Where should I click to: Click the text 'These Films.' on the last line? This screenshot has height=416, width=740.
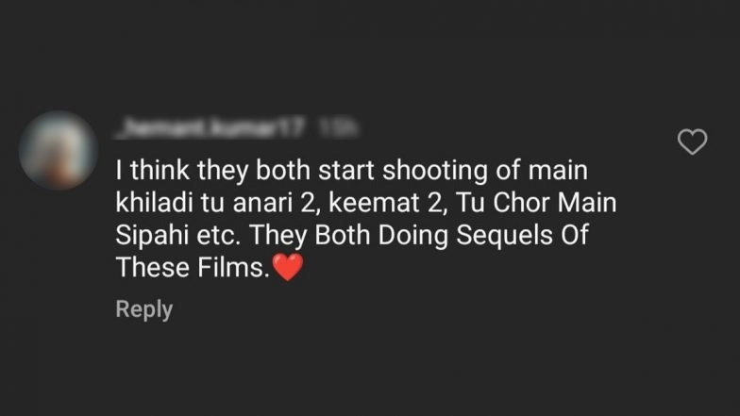[193, 268]
